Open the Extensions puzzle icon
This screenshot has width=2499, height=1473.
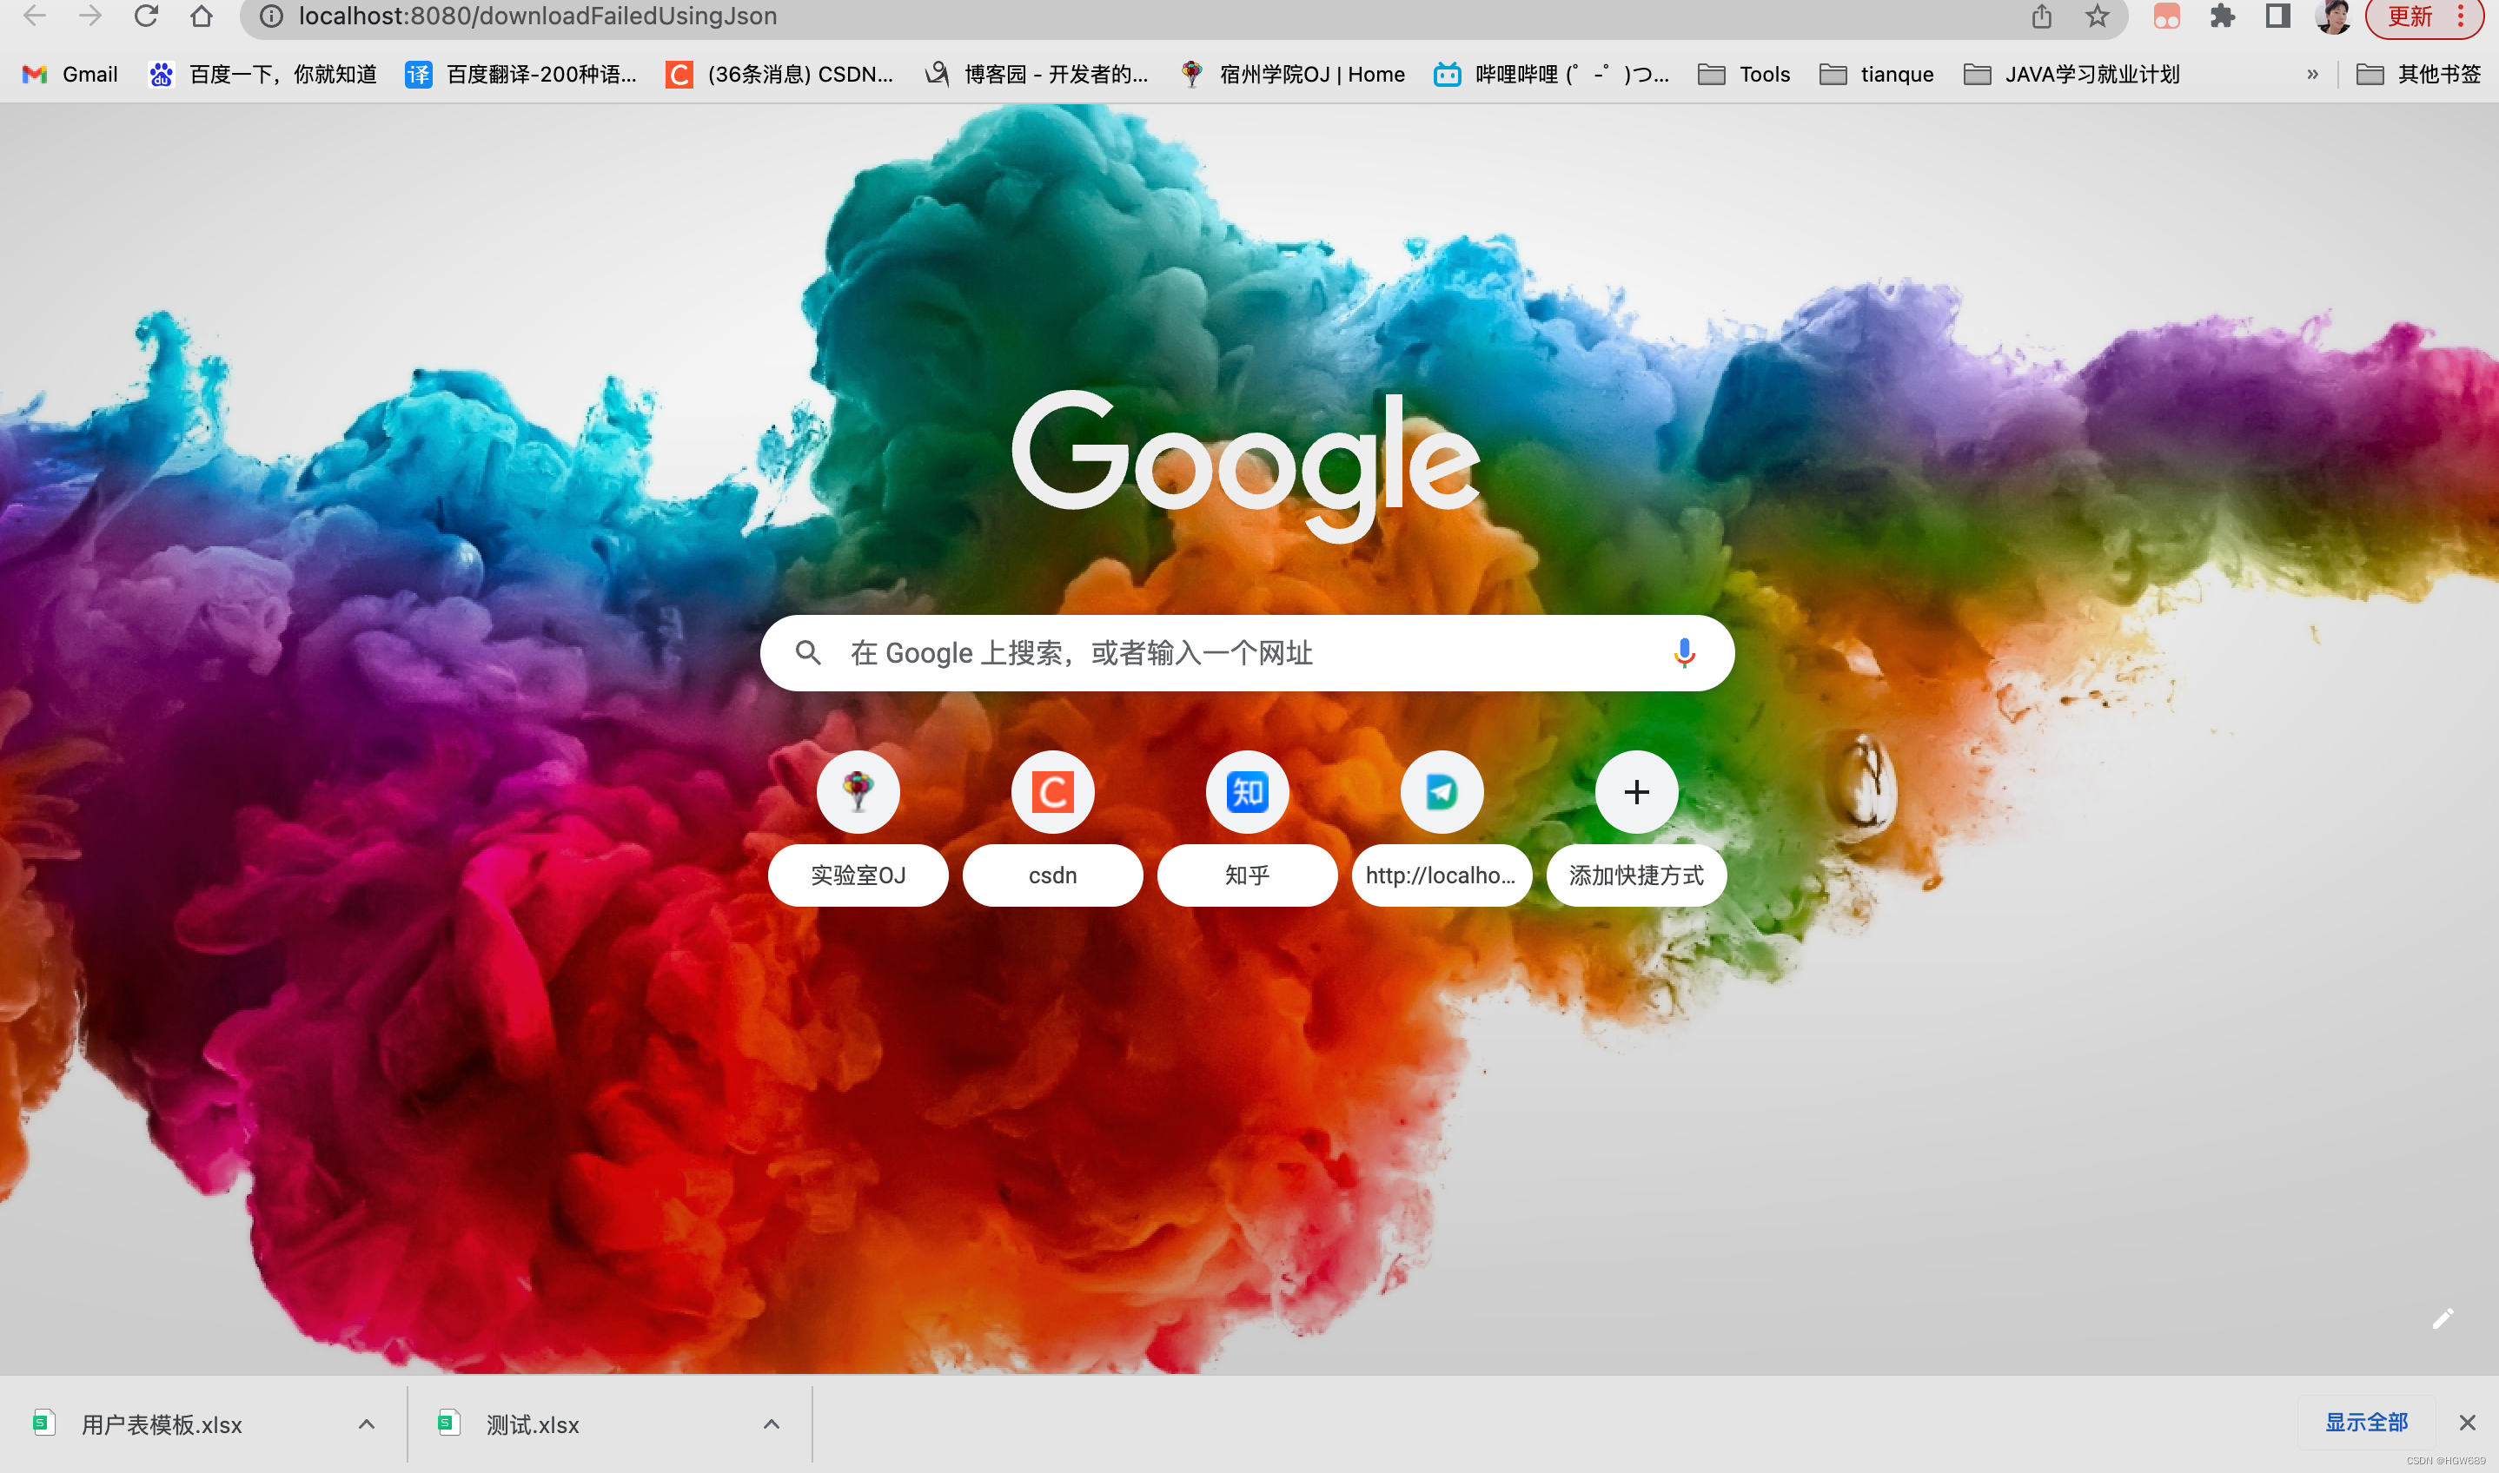[2222, 16]
